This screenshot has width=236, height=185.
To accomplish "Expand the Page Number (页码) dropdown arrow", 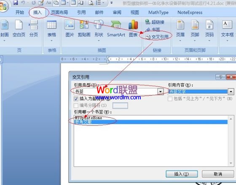I will [x=209, y=41].
